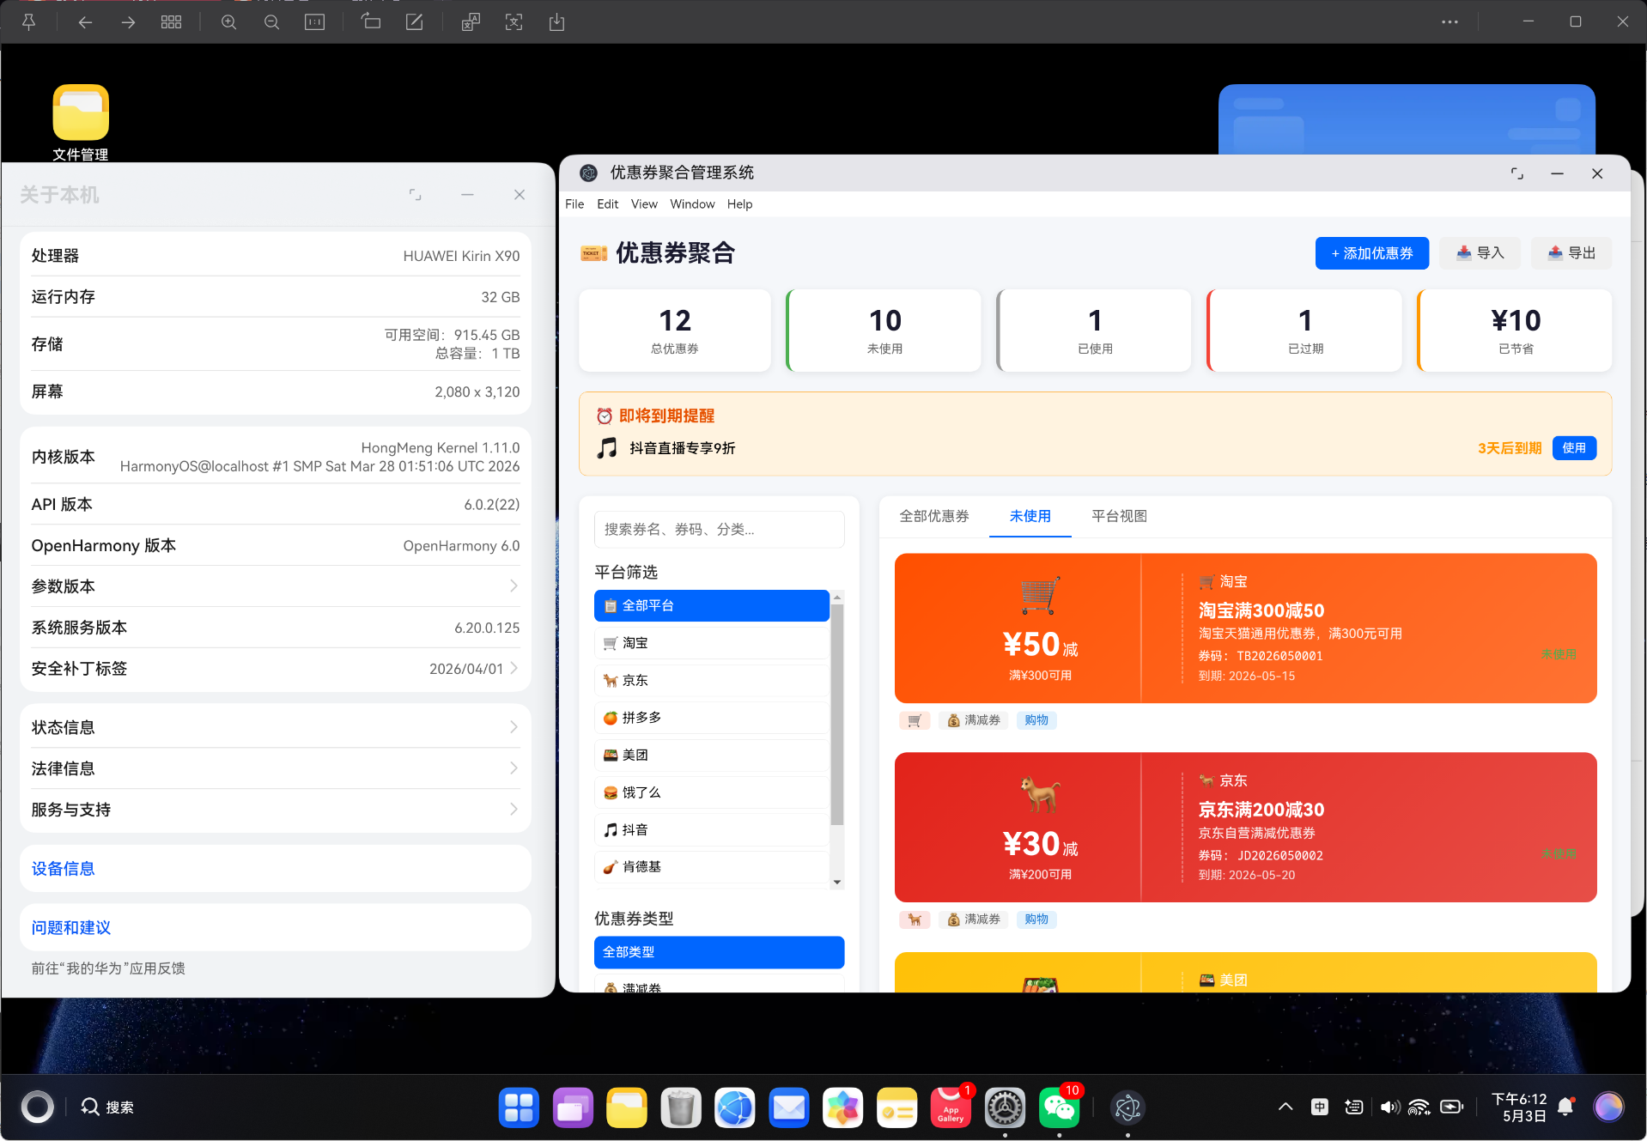Open WeChat in dock

[1059, 1108]
